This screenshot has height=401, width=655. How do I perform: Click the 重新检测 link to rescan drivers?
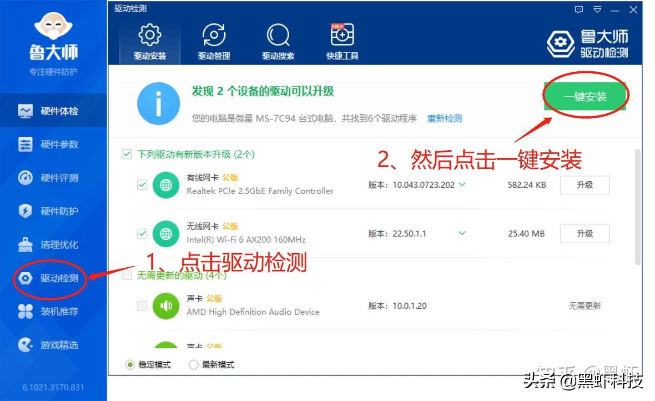click(x=444, y=118)
